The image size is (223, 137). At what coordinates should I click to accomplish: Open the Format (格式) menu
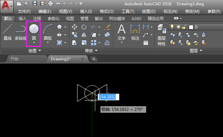tap(106, 11)
